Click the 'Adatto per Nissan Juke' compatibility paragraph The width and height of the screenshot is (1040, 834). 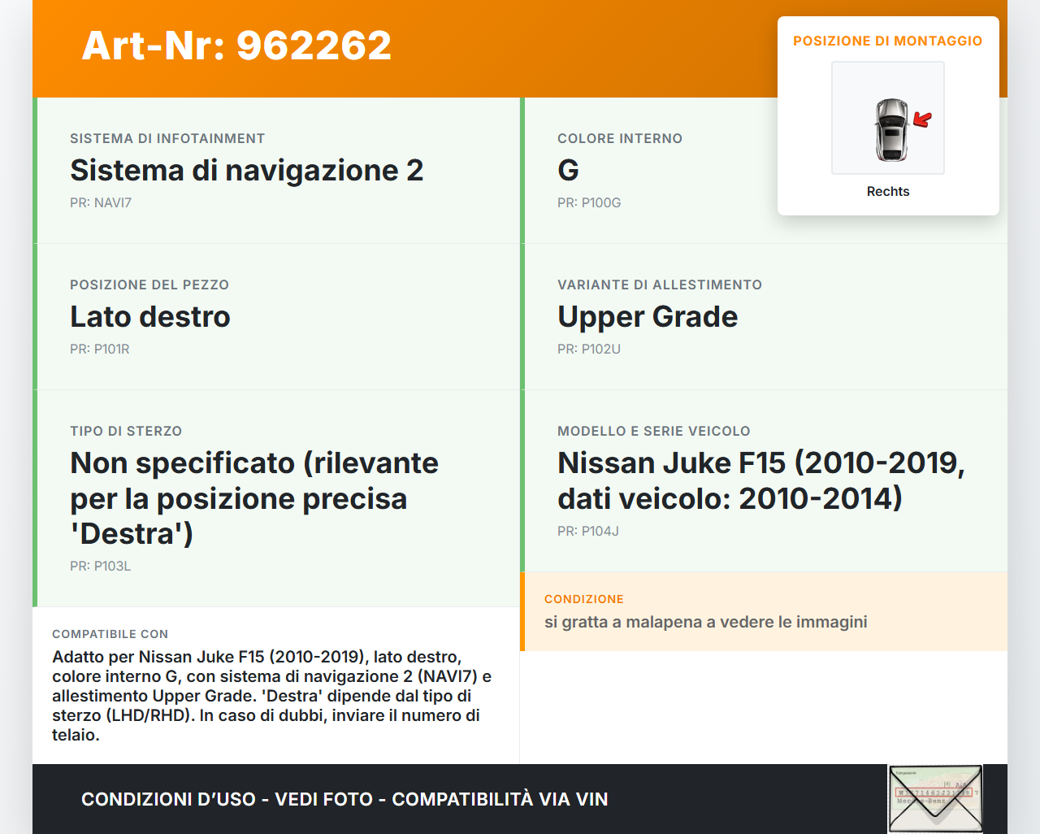(x=272, y=696)
